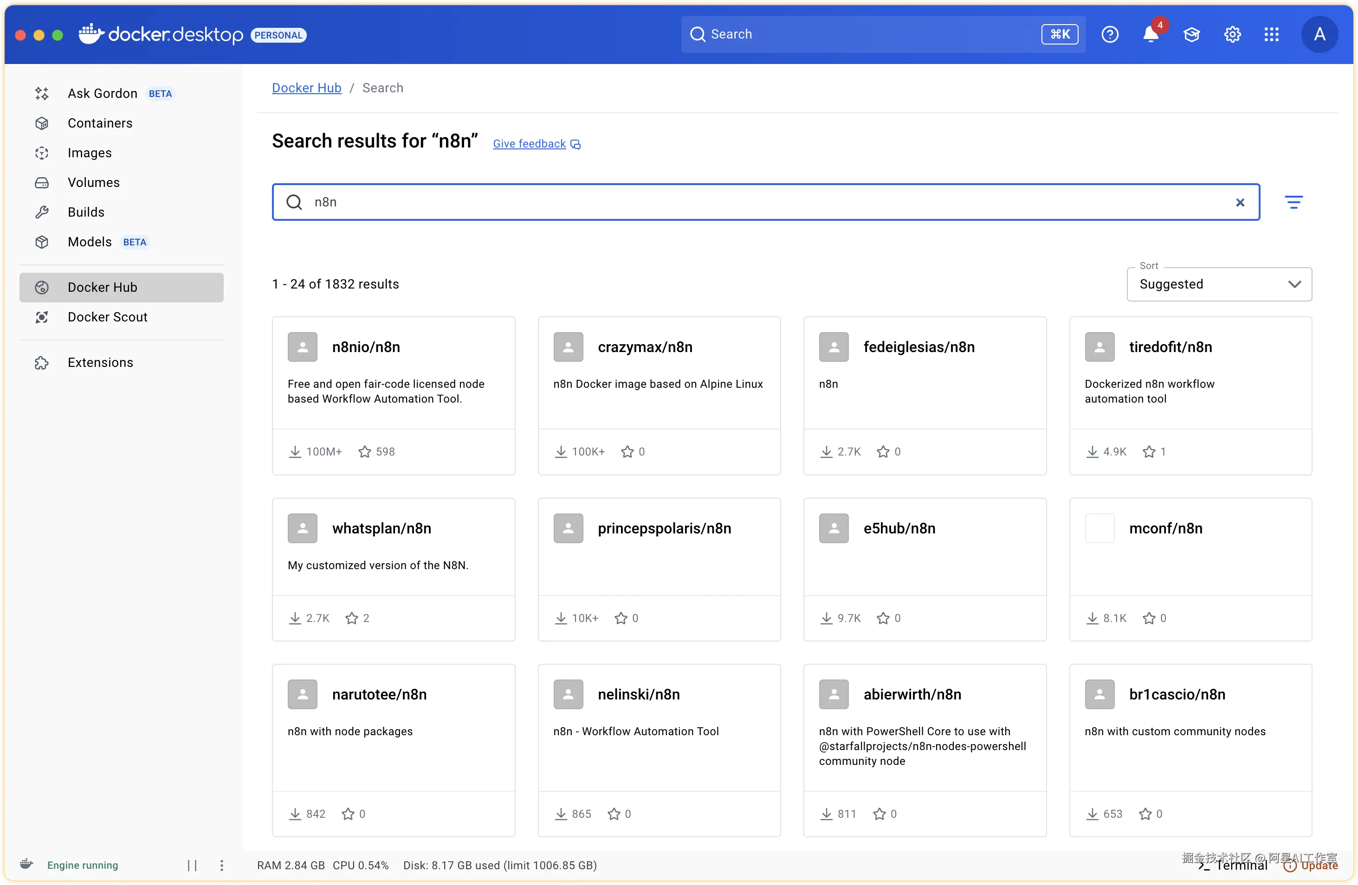Screen dimensions: 1358x885
Task: Open the Learning center graduation cap icon
Action: (1191, 35)
